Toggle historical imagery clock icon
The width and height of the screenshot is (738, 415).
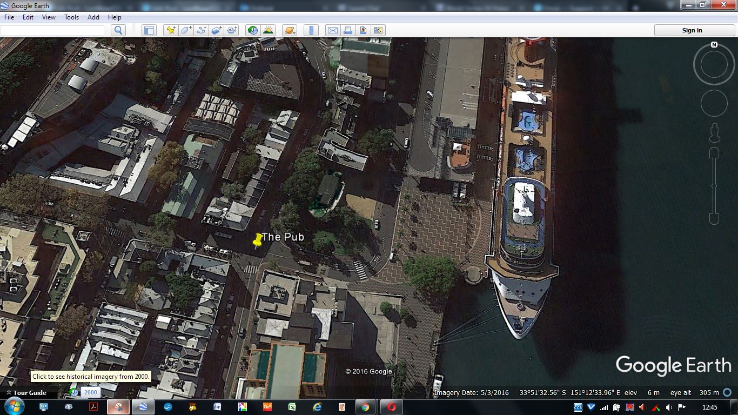[252, 30]
